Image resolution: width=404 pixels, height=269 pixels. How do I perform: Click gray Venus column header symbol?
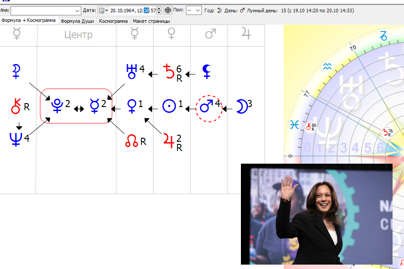click(x=171, y=34)
